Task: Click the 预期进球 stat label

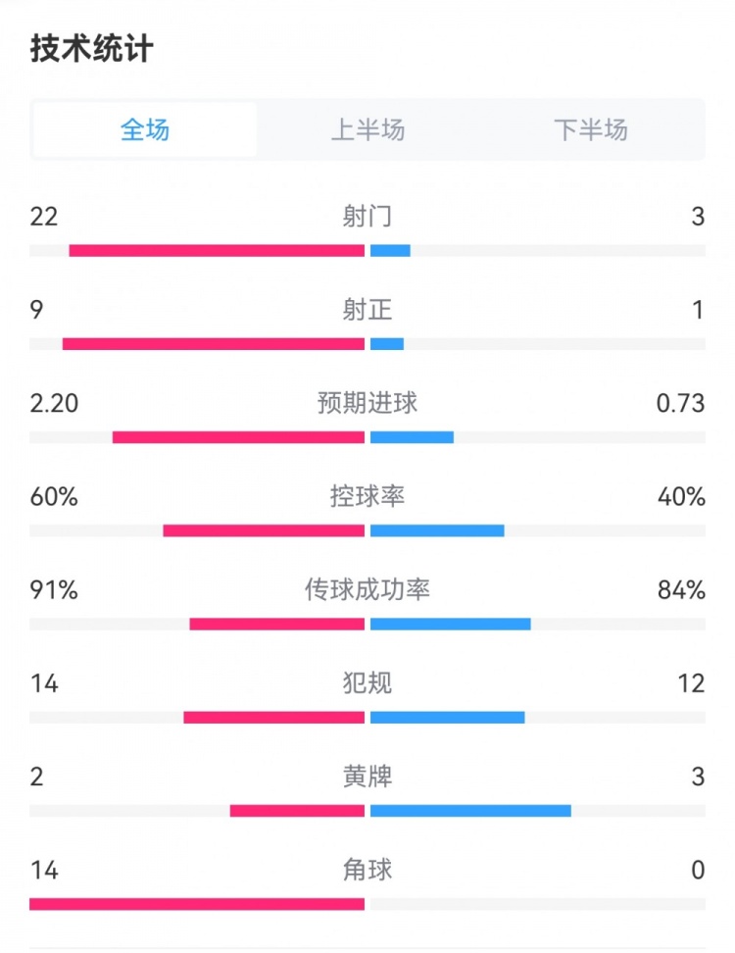Action: coord(367,404)
